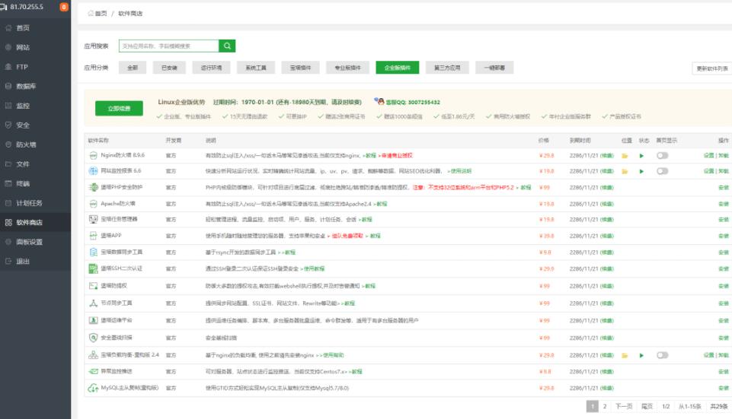Click the Apache防火墙 plugin icon
The image size is (732, 419).
pyautogui.click(x=94, y=204)
